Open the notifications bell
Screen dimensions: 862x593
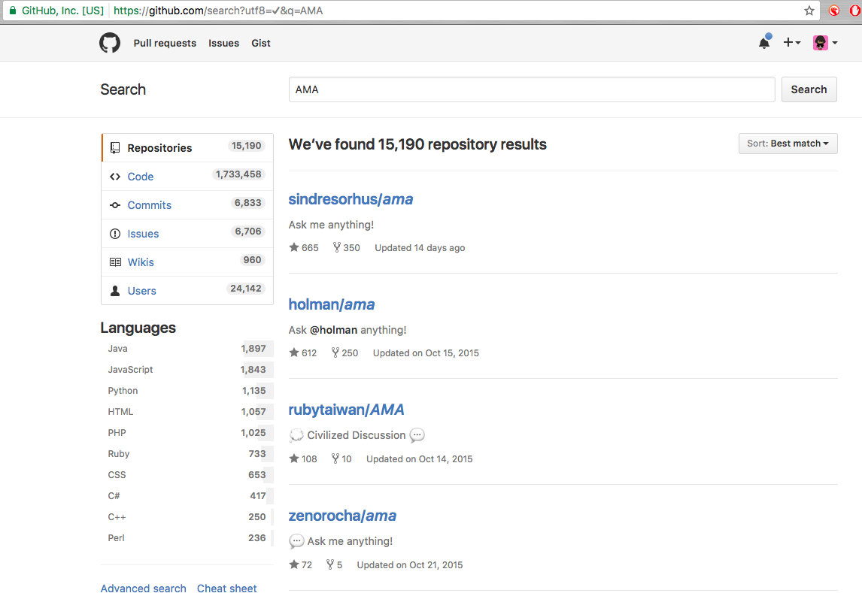pyautogui.click(x=764, y=42)
